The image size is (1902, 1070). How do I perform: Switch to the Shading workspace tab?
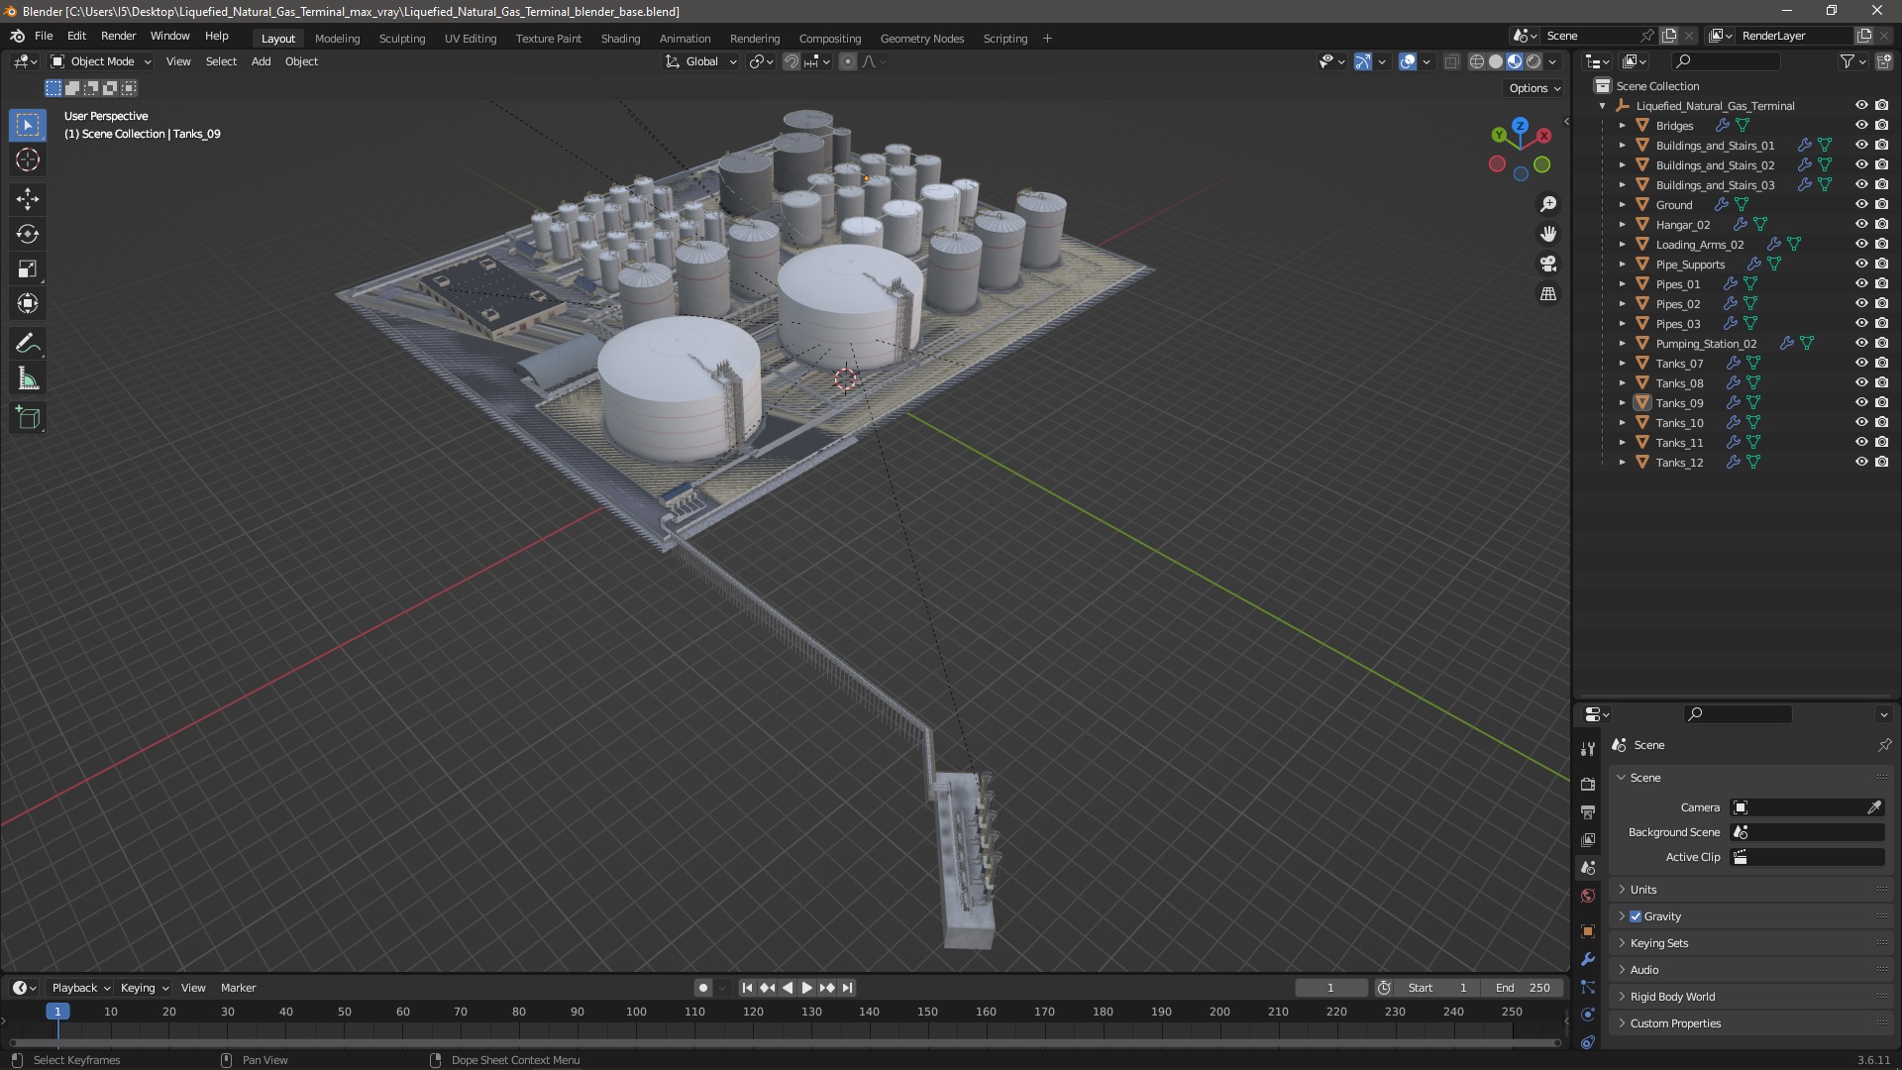(x=620, y=39)
